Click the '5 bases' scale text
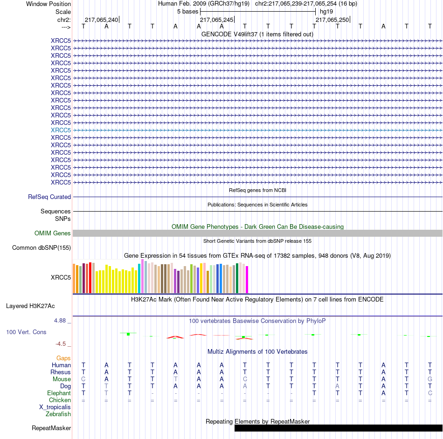This screenshot has height=439, width=443. pyautogui.click(x=187, y=12)
